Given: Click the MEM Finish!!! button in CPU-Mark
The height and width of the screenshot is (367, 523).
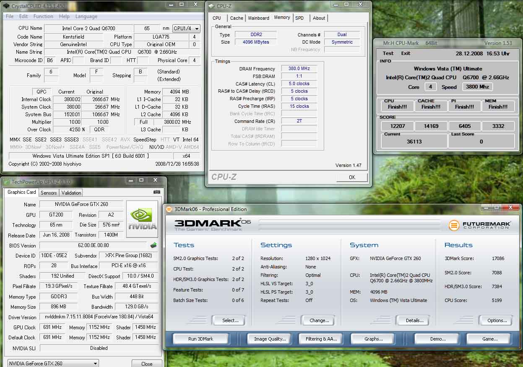Looking at the screenshot, I should click(498, 107).
